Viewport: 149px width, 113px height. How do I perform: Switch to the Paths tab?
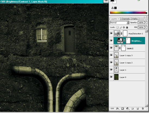[135, 19]
